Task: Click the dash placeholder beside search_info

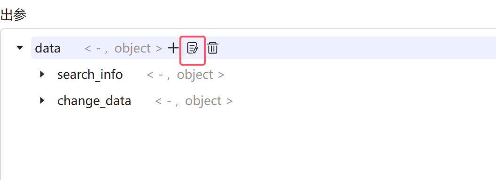Action: coord(160,75)
